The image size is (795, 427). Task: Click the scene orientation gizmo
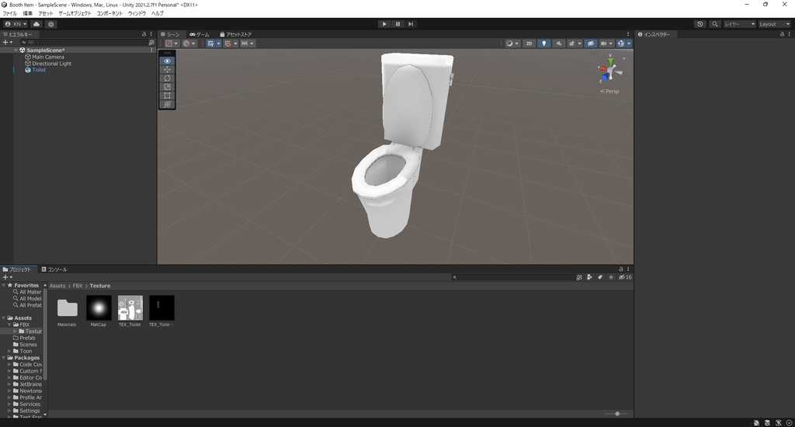click(610, 71)
